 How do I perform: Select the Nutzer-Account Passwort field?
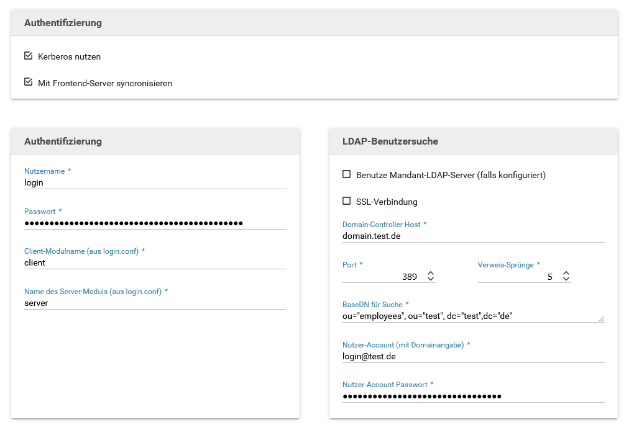point(473,396)
